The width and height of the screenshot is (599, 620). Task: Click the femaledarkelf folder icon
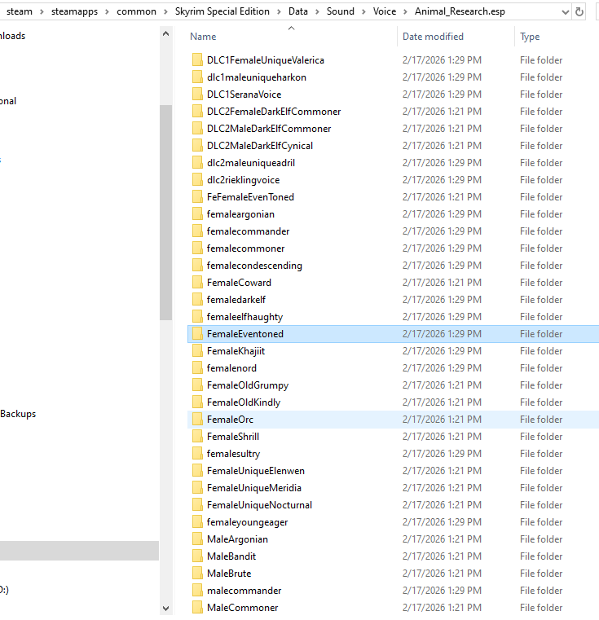[x=197, y=299]
